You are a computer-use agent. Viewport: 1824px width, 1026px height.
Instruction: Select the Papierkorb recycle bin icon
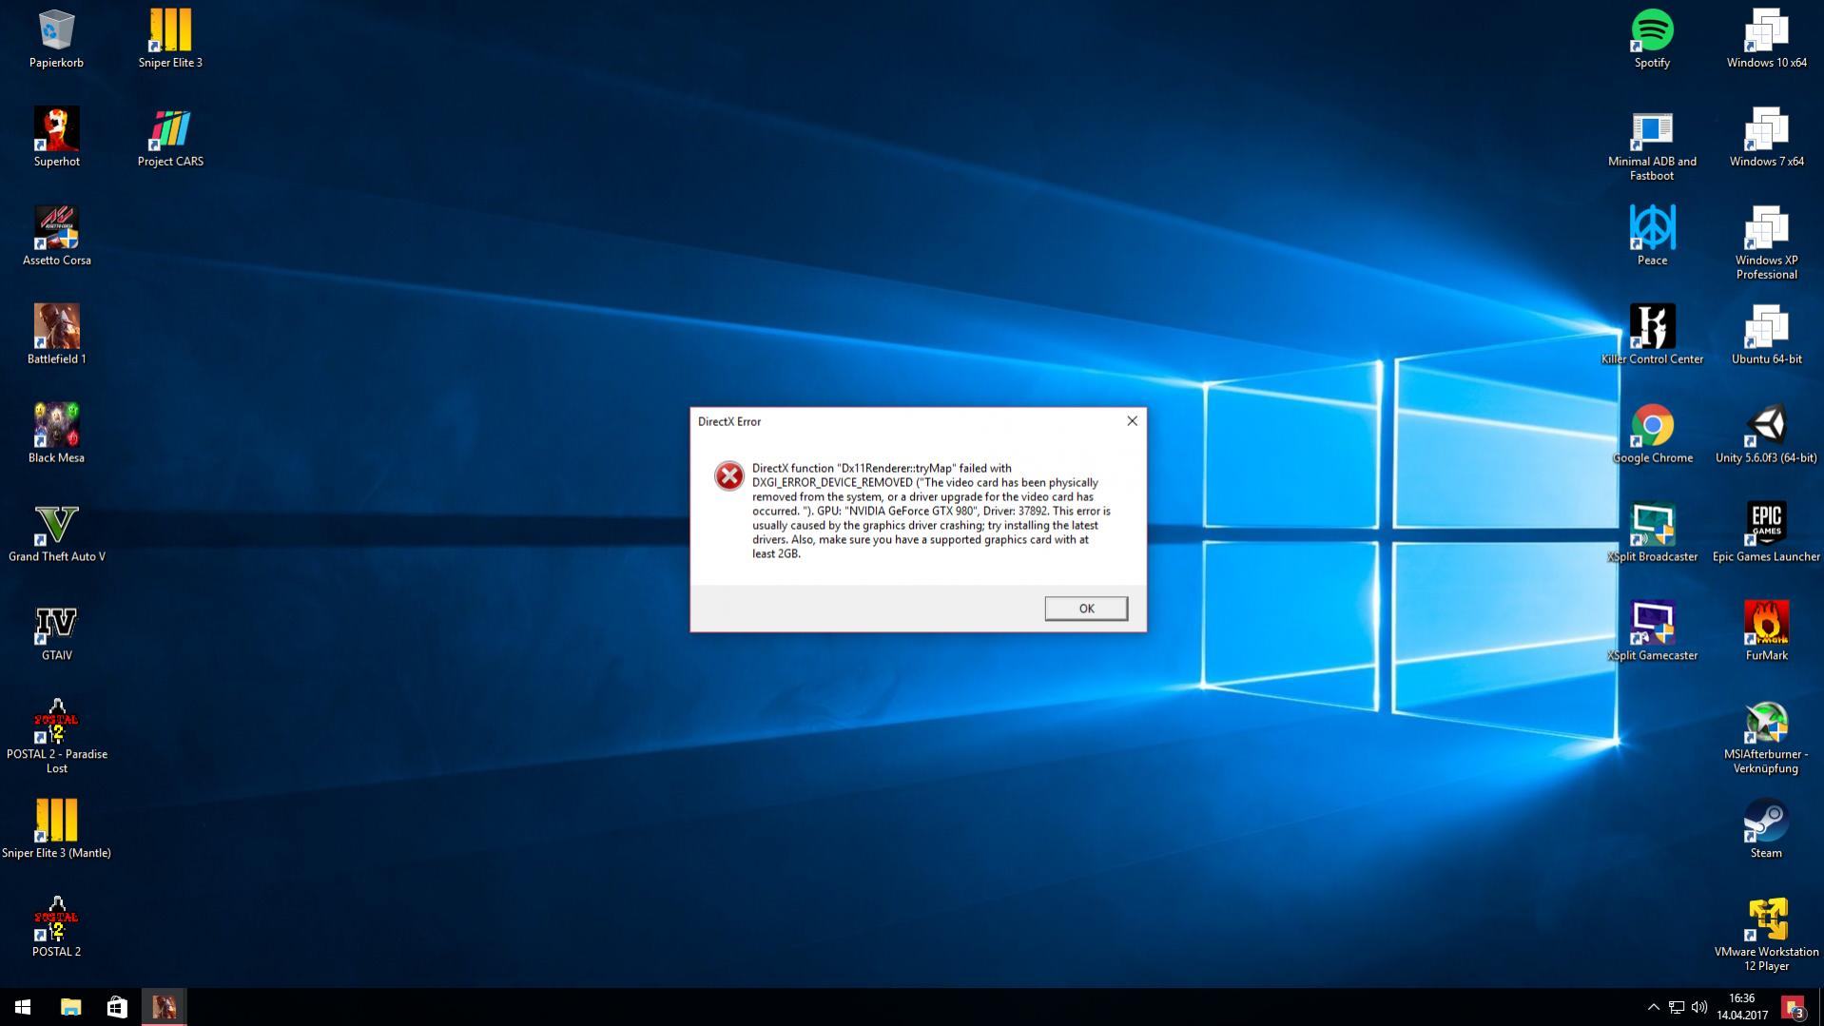click(x=56, y=38)
